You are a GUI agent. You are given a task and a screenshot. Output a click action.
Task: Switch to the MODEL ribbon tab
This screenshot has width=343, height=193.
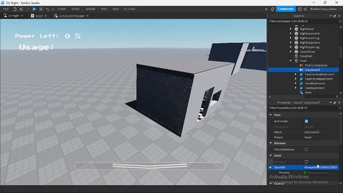(76, 9)
